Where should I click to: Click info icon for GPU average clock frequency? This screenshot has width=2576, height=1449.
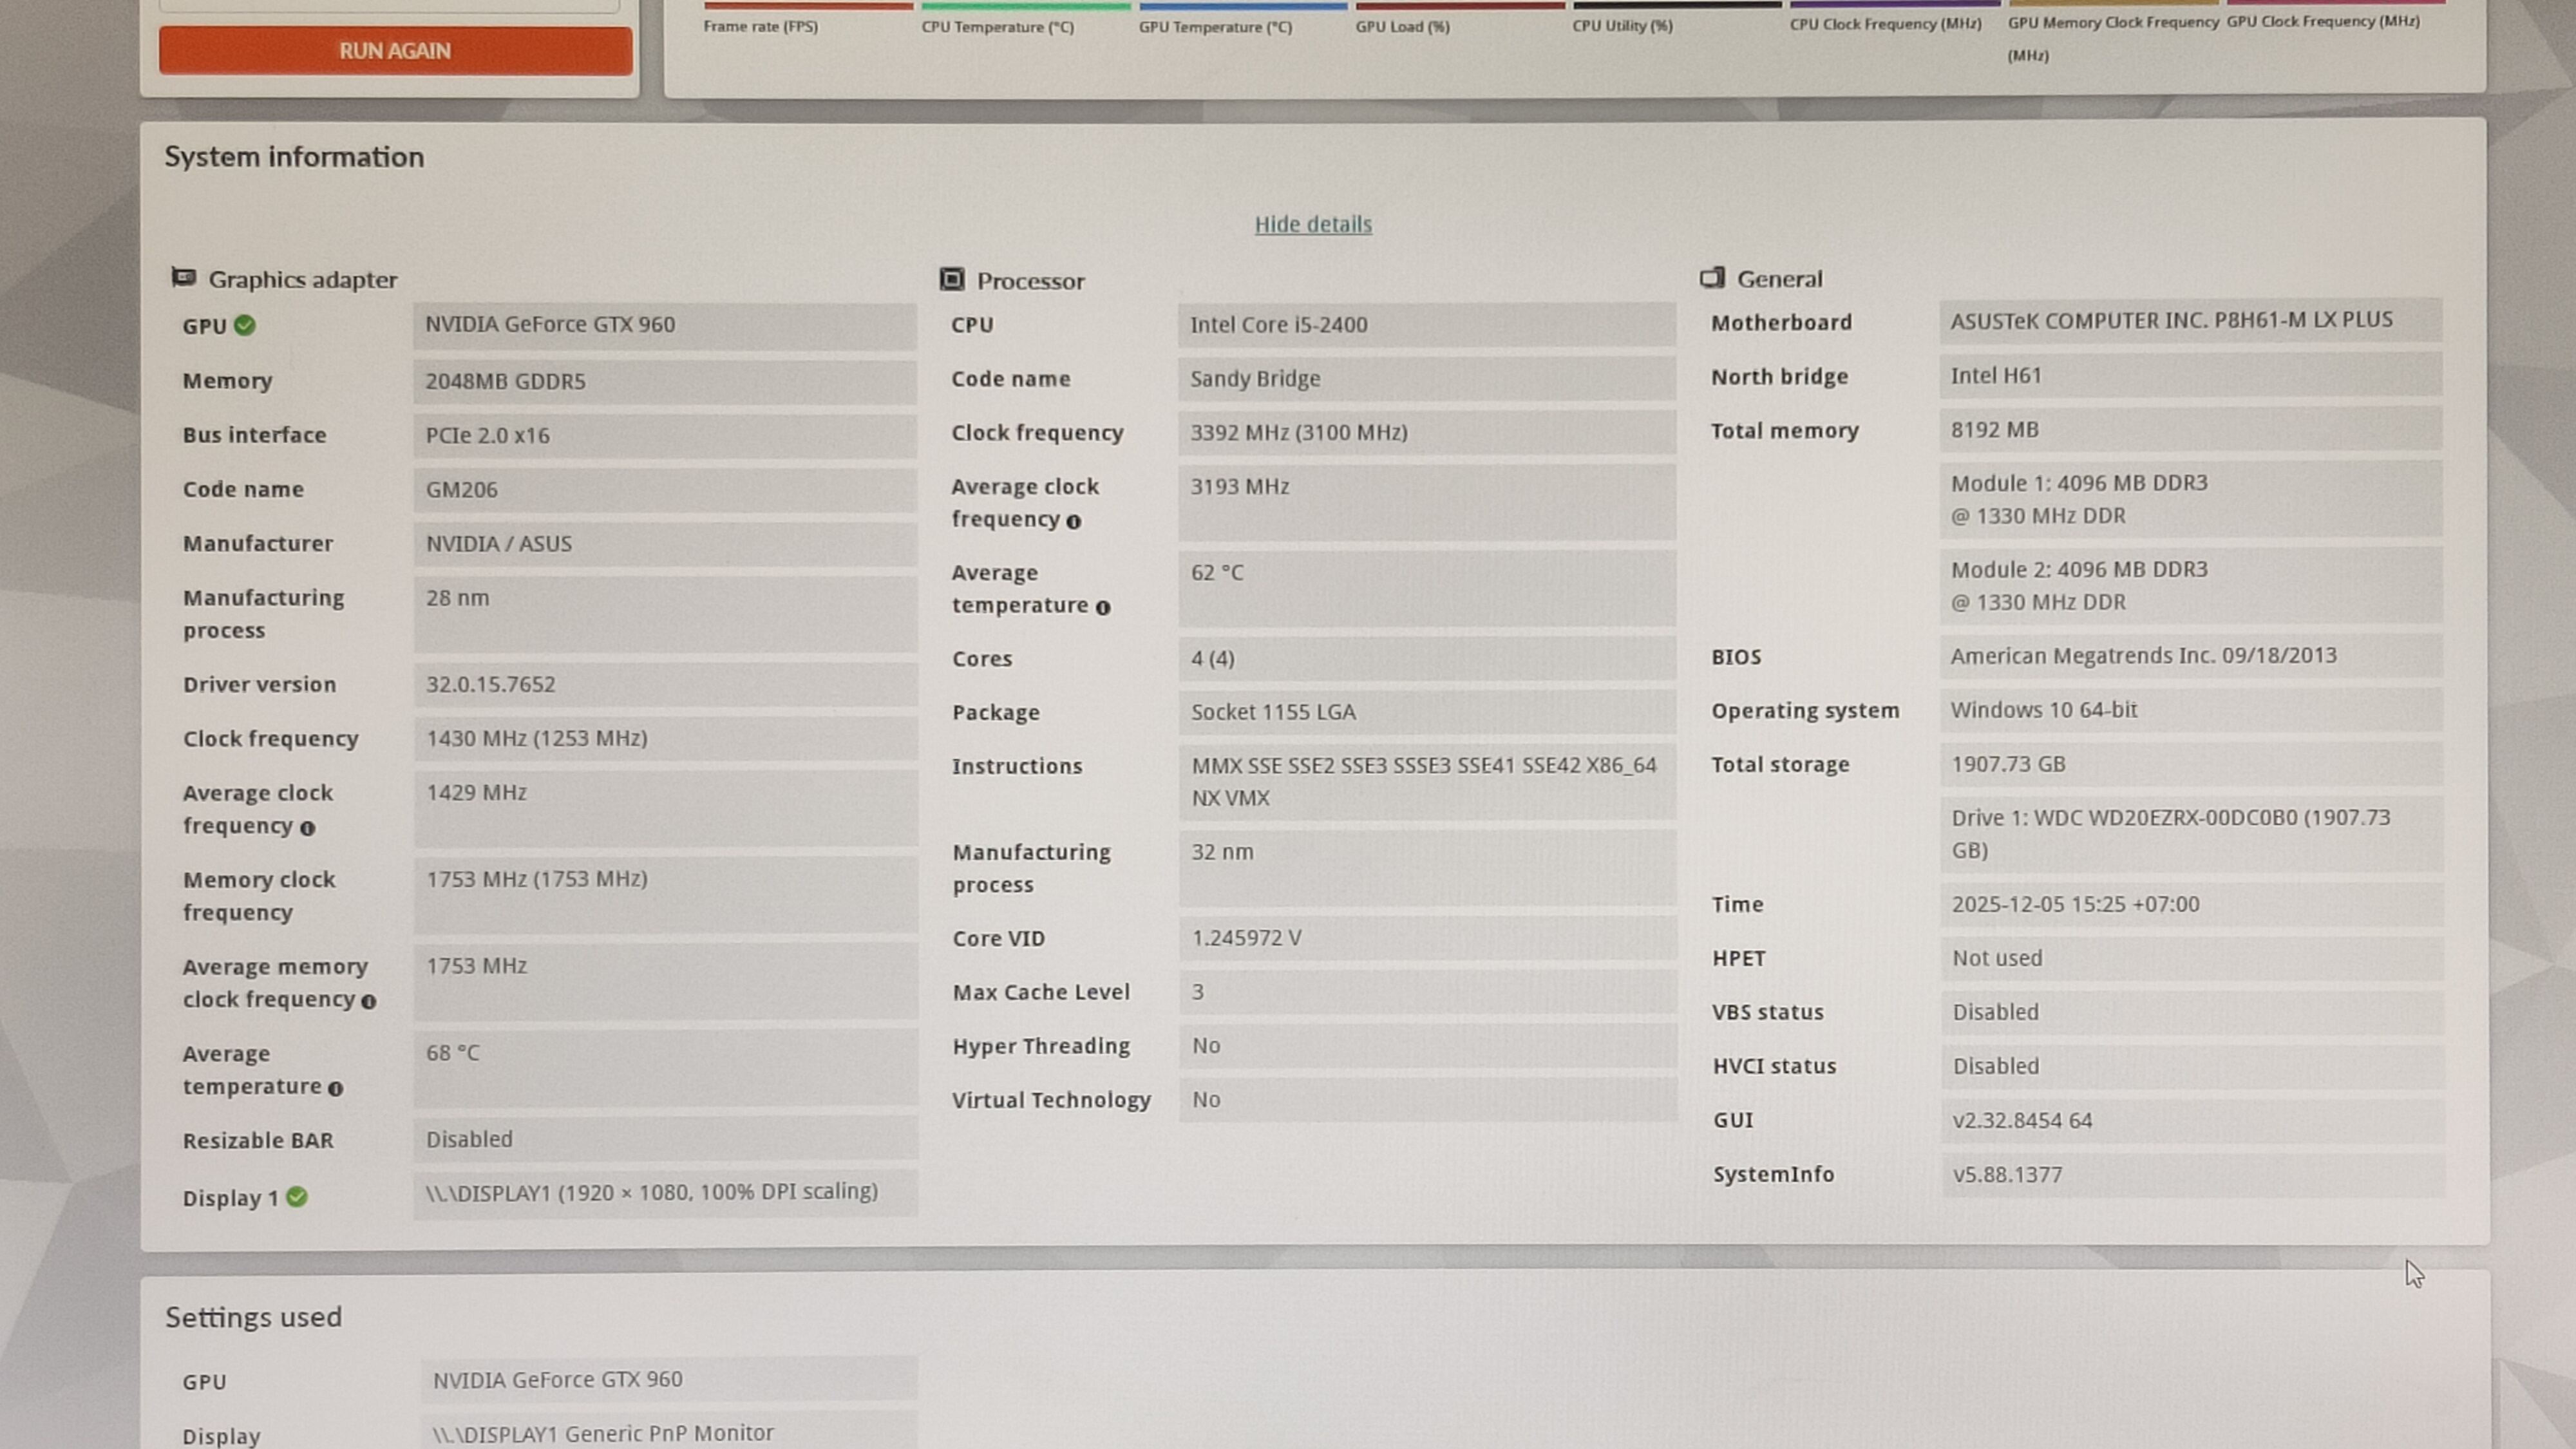(x=308, y=828)
